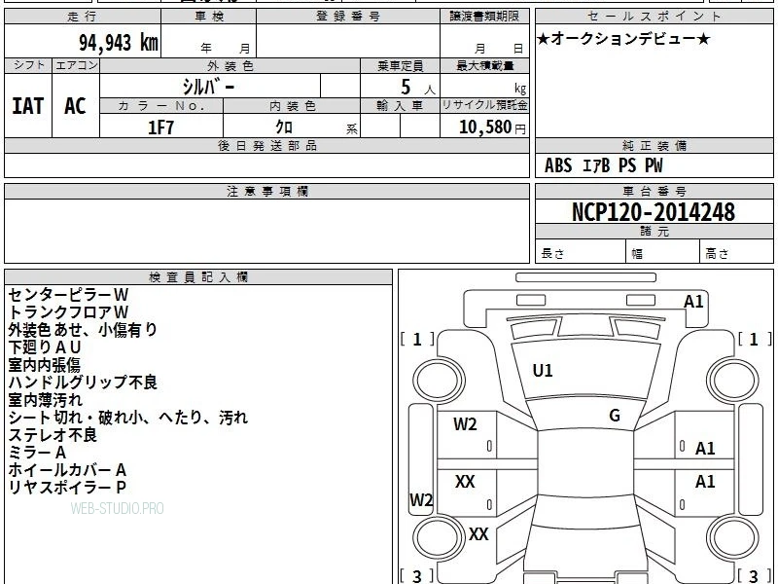Click the 幅 dimension cell
This screenshot has height=584, width=778.
point(663,251)
